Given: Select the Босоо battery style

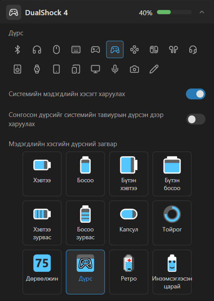Looking at the screenshot, I should 86,174.
